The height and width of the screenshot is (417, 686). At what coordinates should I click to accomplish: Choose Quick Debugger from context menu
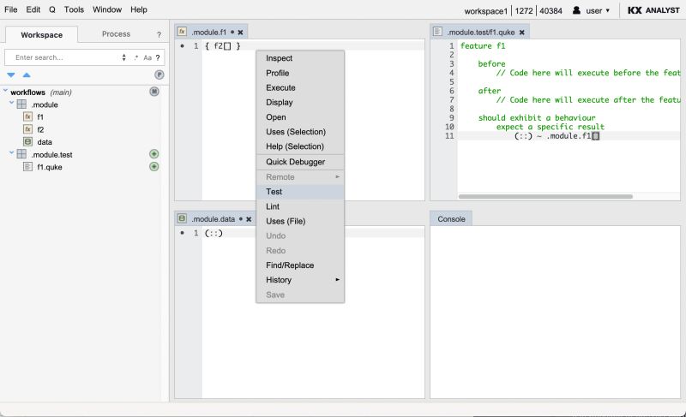[x=300, y=162]
